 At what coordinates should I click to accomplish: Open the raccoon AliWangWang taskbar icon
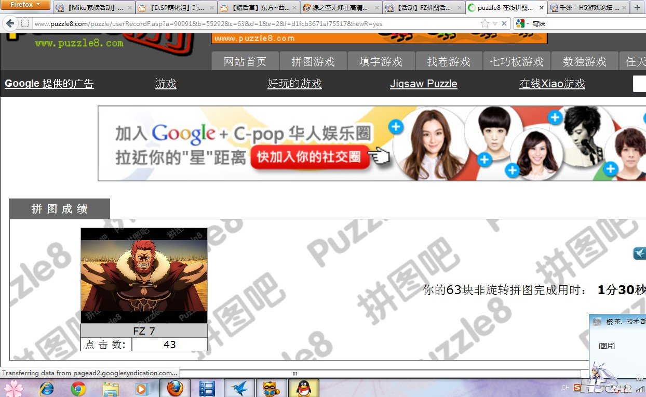click(x=271, y=388)
